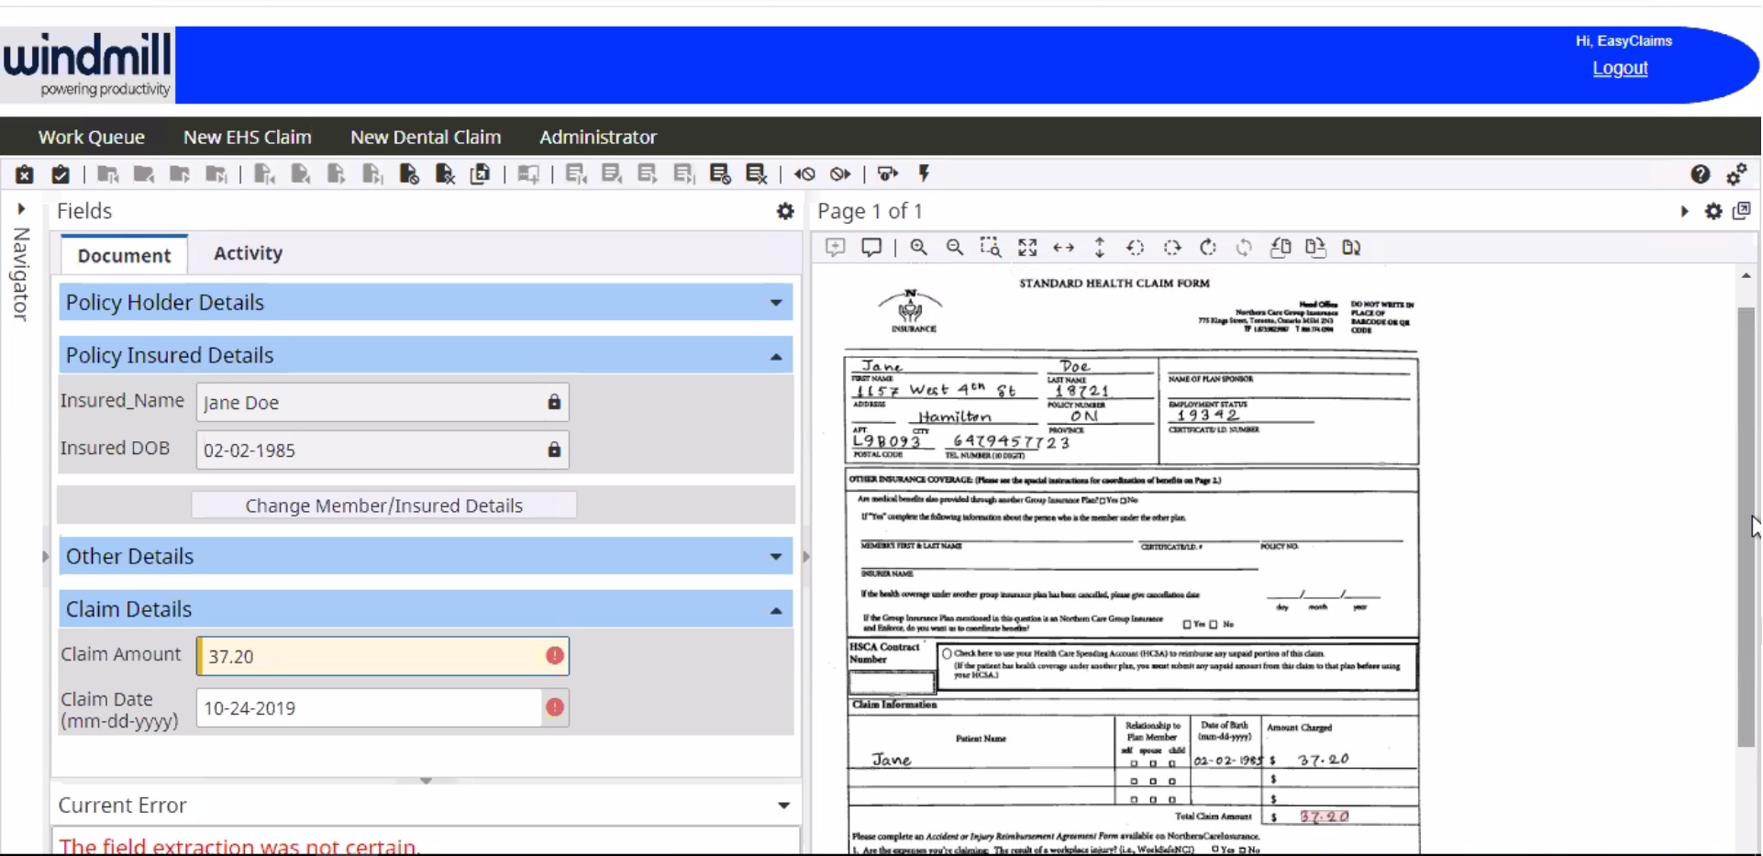Click the zoom in magnifier icon
The width and height of the screenshot is (1763, 856).
coord(918,248)
